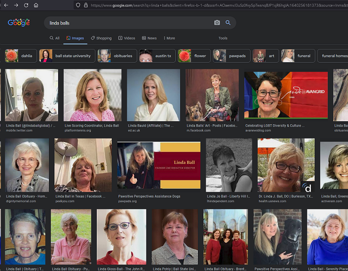Click in the 'linda balls' search field
The width and height of the screenshot is (348, 271).
tap(129, 23)
